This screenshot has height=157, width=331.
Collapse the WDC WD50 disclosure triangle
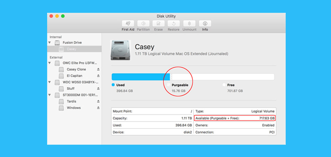[x=49, y=82]
